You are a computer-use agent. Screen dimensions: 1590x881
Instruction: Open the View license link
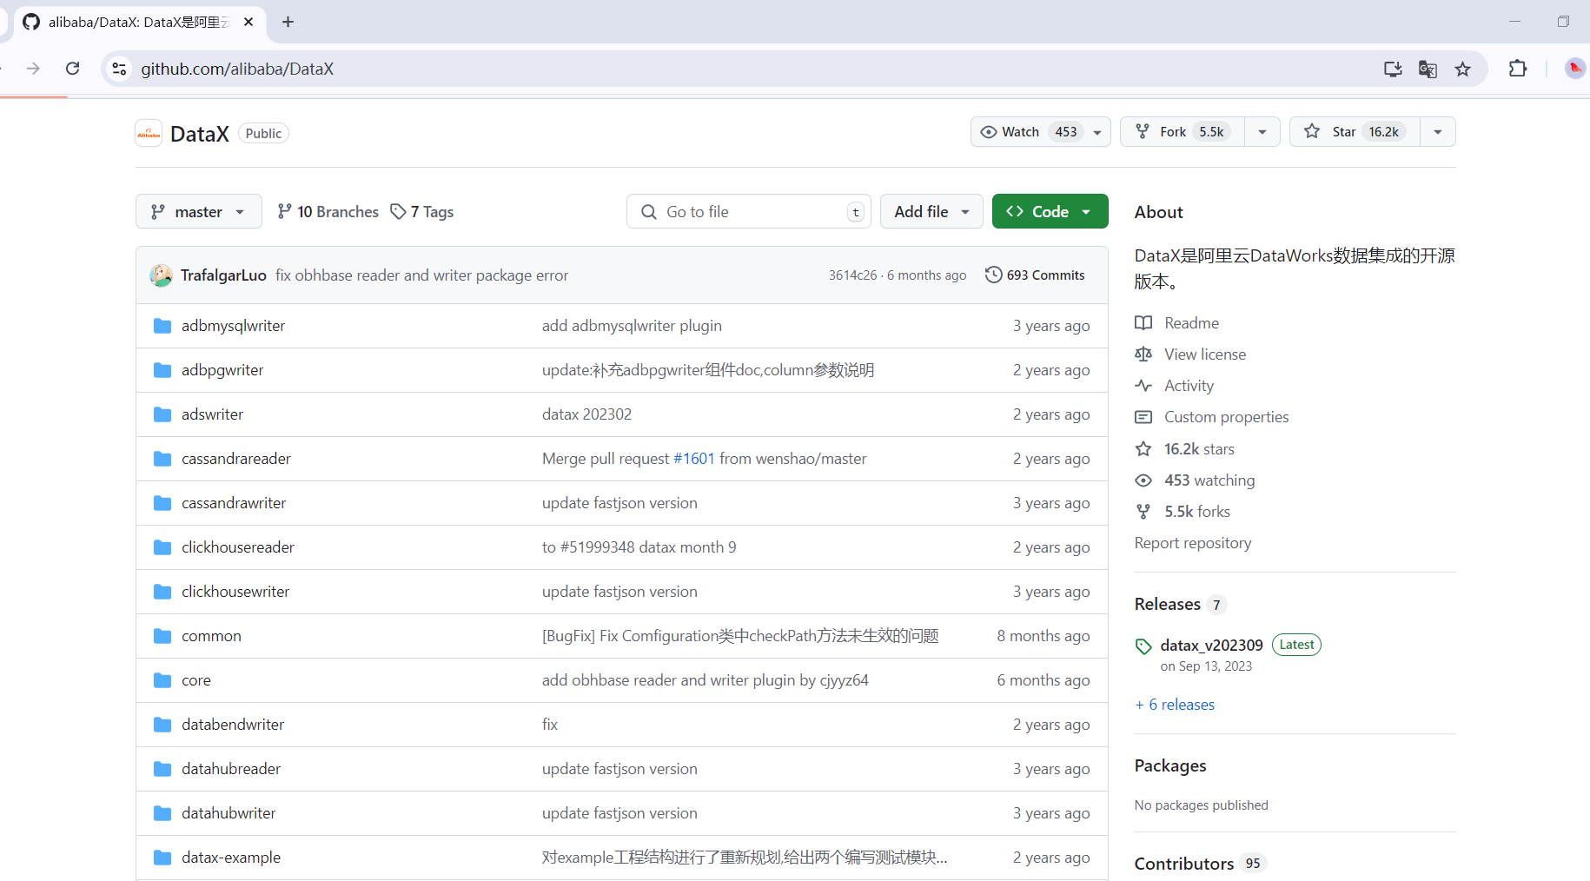coord(1205,354)
